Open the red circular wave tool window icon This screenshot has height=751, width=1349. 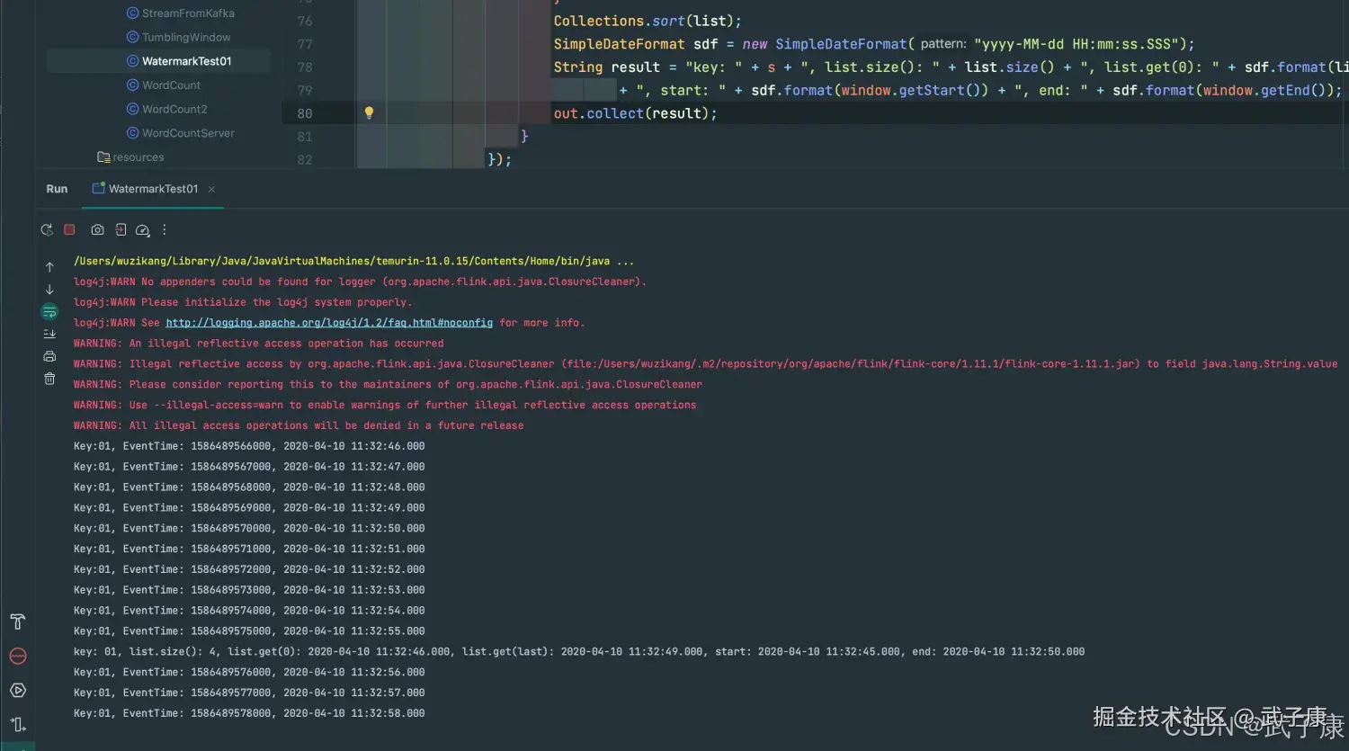coord(17,656)
